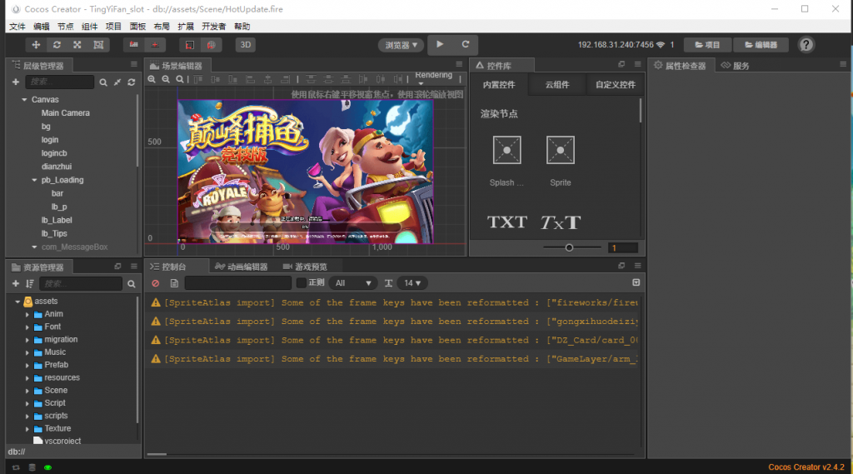Open the 浏览器 preview platform dropdown

click(x=401, y=45)
